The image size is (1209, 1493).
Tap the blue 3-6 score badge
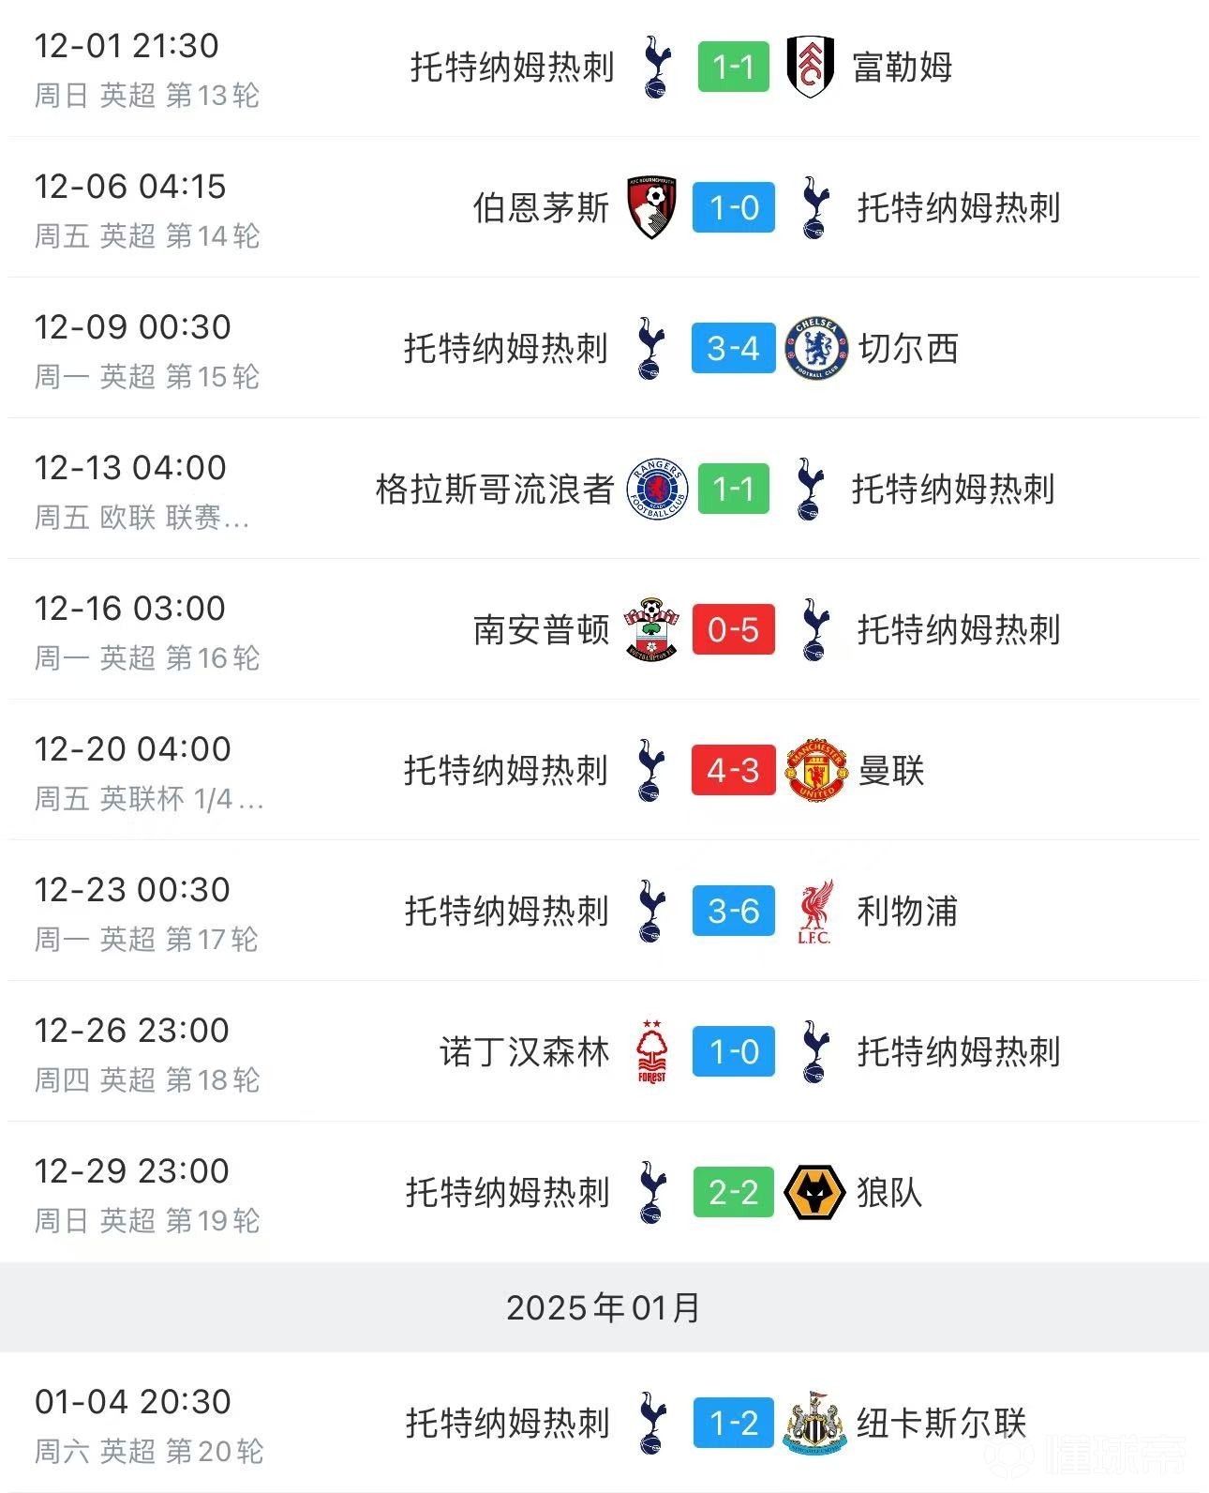733,911
